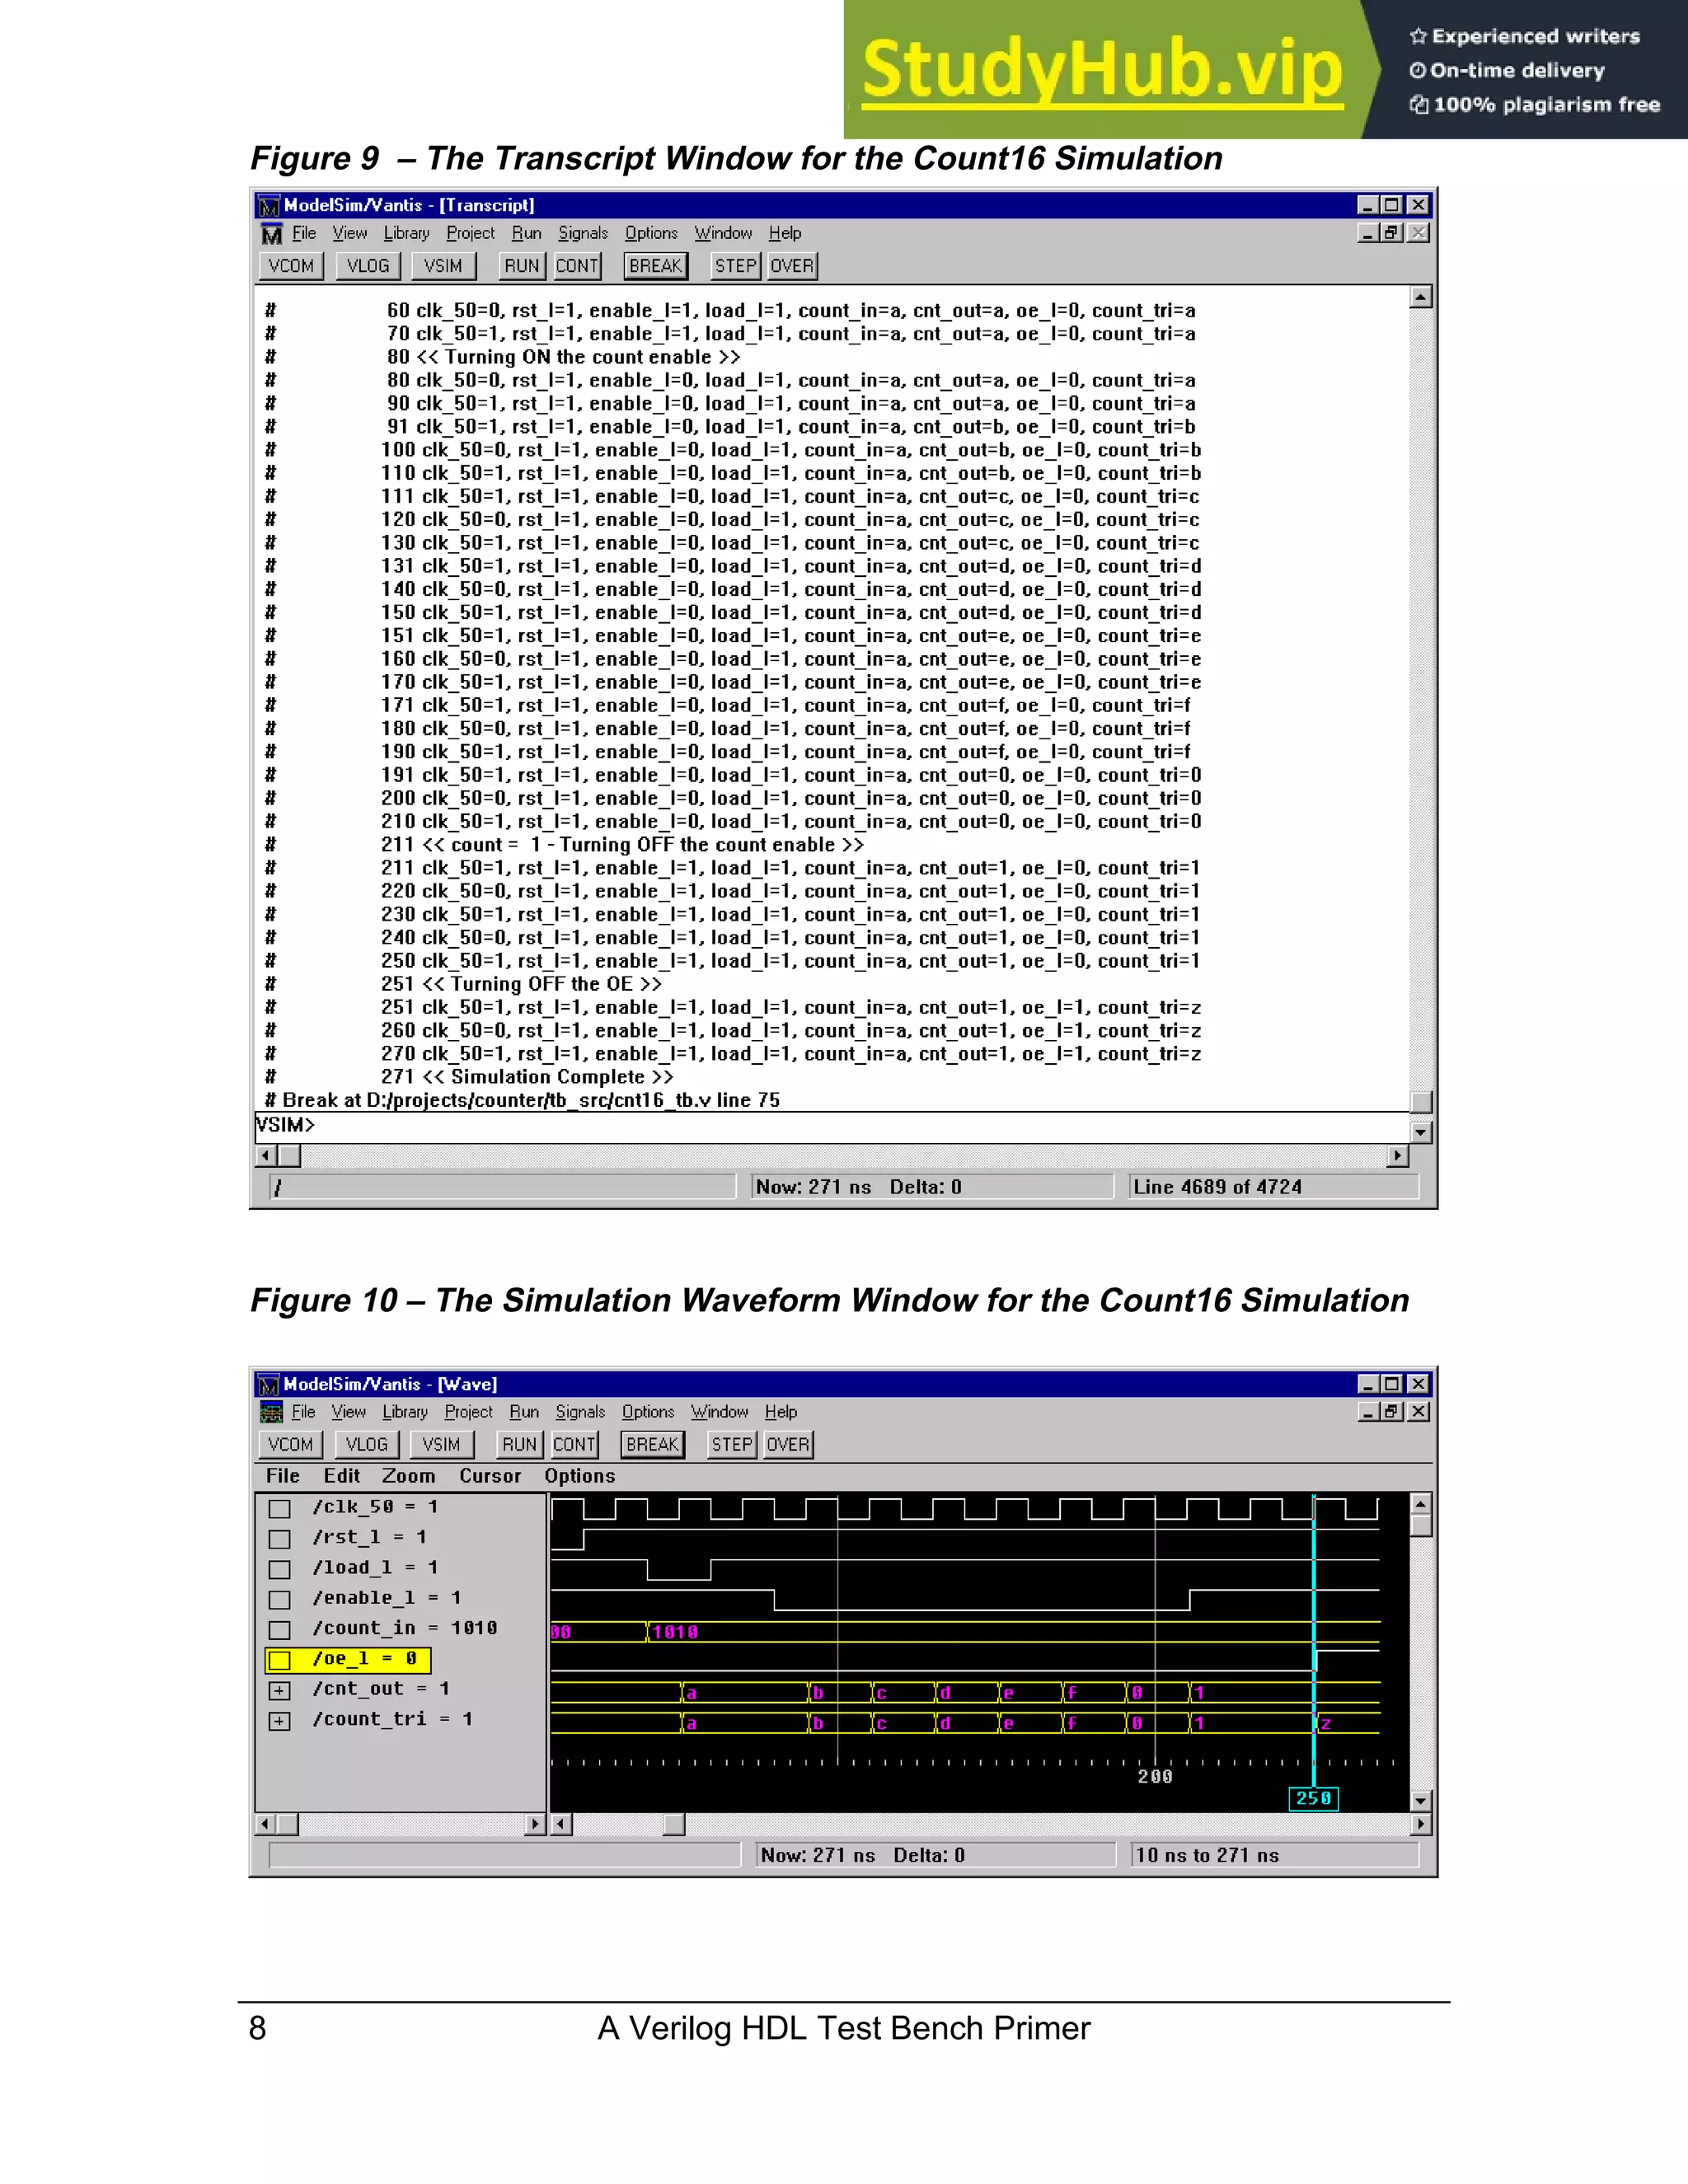
Task: Click Wave vertical scrollbar up arrow
Action: click(x=1421, y=1505)
